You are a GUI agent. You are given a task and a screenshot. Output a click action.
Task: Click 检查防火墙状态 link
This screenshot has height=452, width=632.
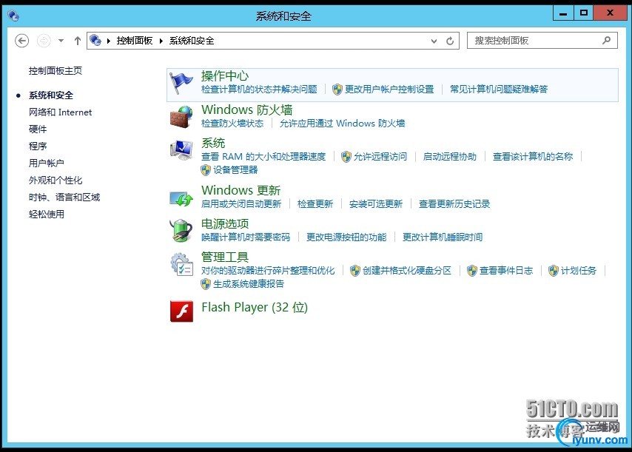[232, 124]
